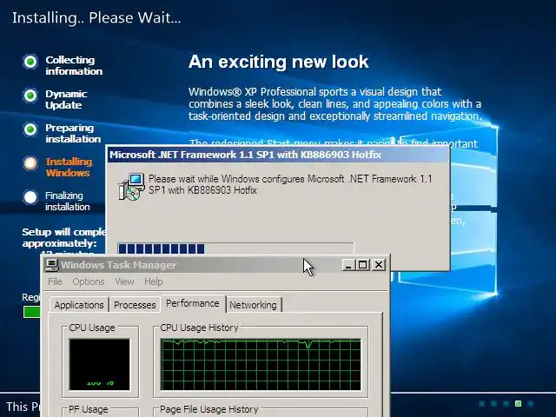This screenshot has height=417, width=556.
Task: Click the Dynamic Update step indicator
Action: 30,96
